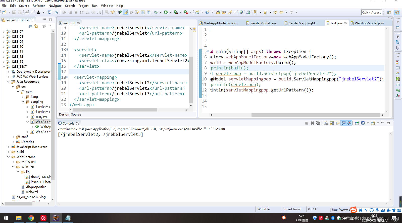This screenshot has width=402, height=223.
Task: Click the Remove Launch X icon in Console
Action: click(312, 123)
